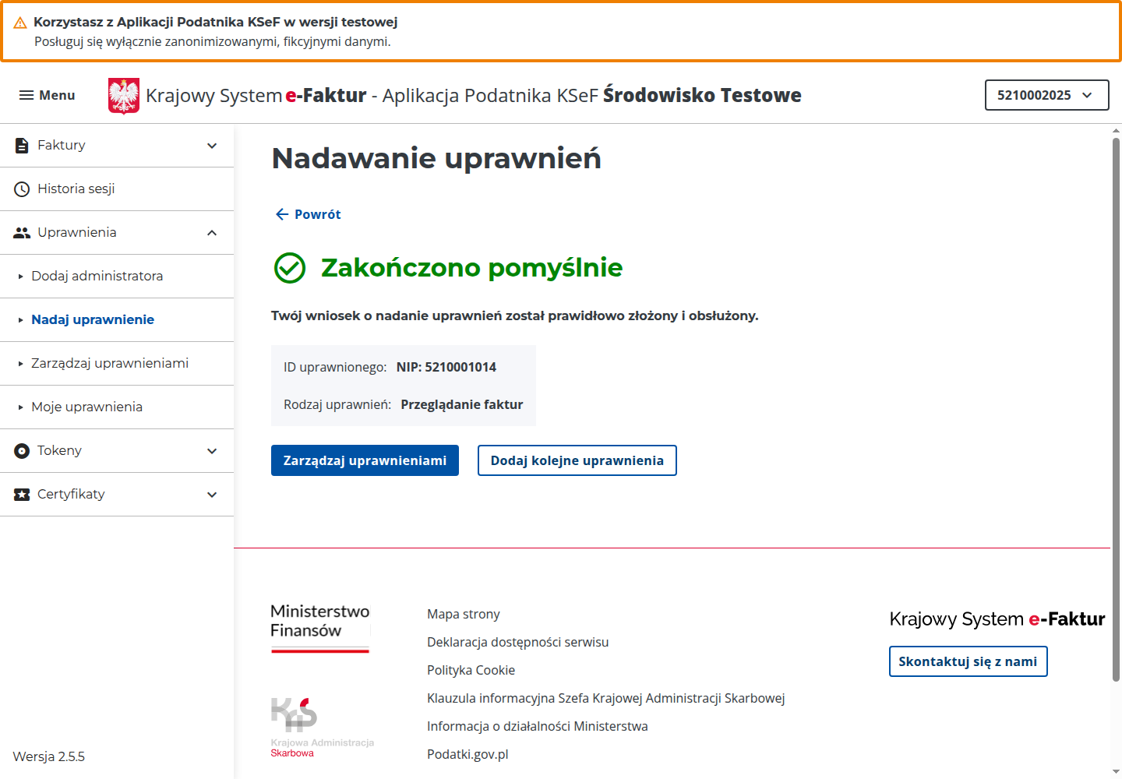Click the back arrow next to Powrót

point(282,214)
